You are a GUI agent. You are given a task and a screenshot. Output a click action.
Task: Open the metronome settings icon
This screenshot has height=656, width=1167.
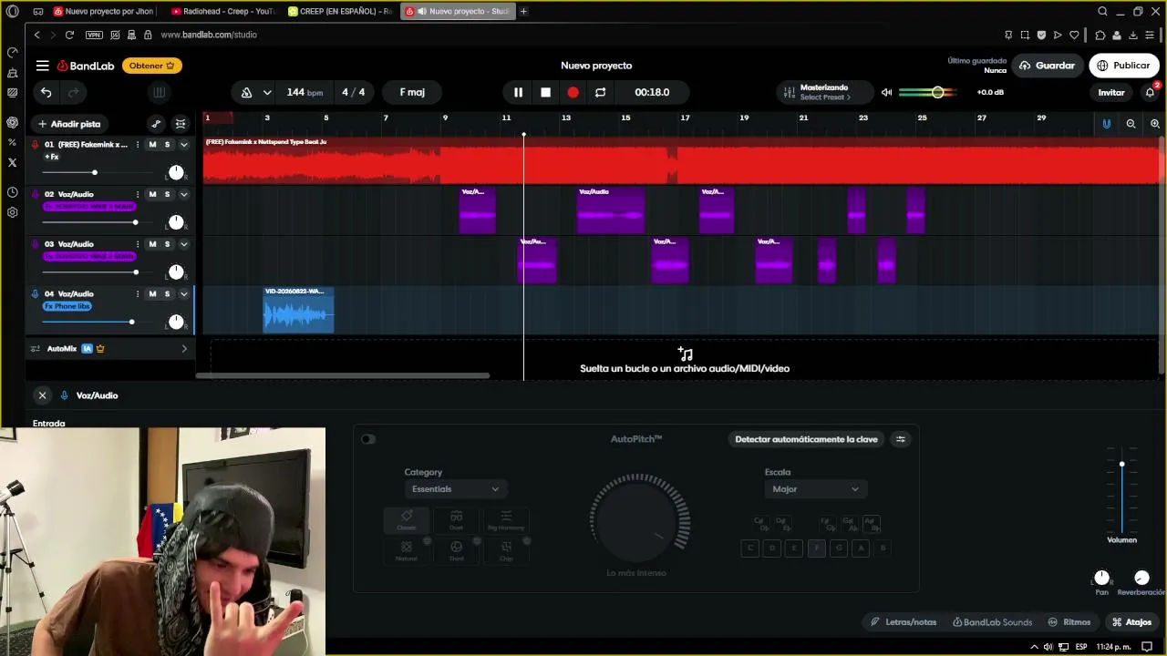pos(246,92)
